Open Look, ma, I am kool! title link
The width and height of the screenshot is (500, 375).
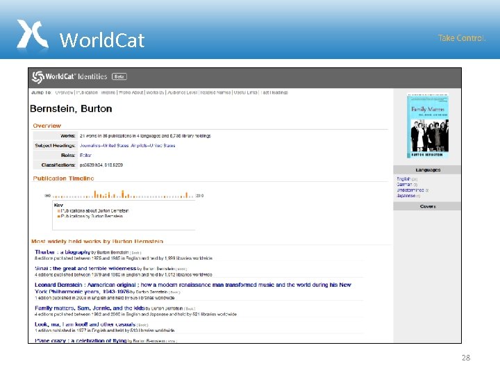85,324
